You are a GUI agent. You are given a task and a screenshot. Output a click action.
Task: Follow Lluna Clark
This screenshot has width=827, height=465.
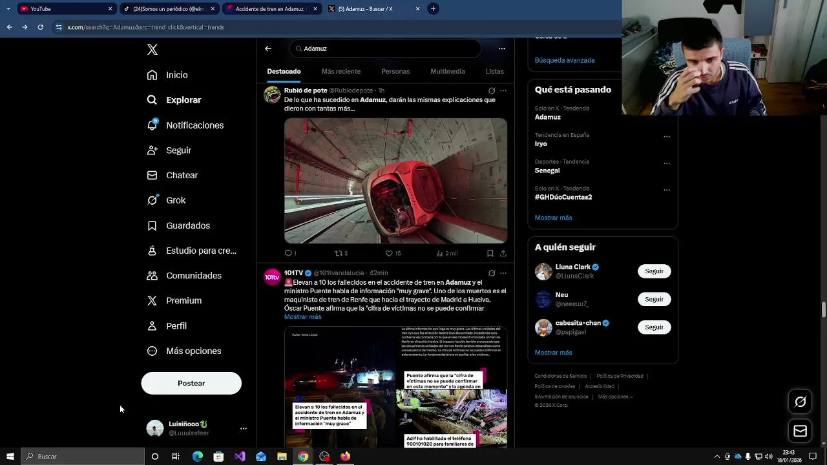tap(654, 271)
